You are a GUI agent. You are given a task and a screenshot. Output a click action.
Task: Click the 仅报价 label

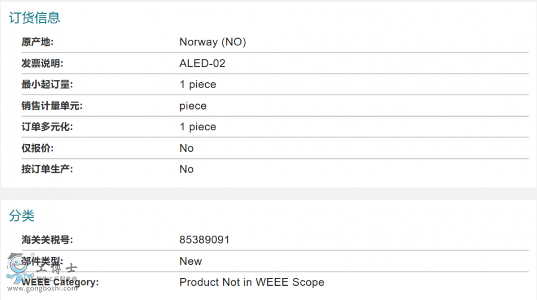point(37,148)
